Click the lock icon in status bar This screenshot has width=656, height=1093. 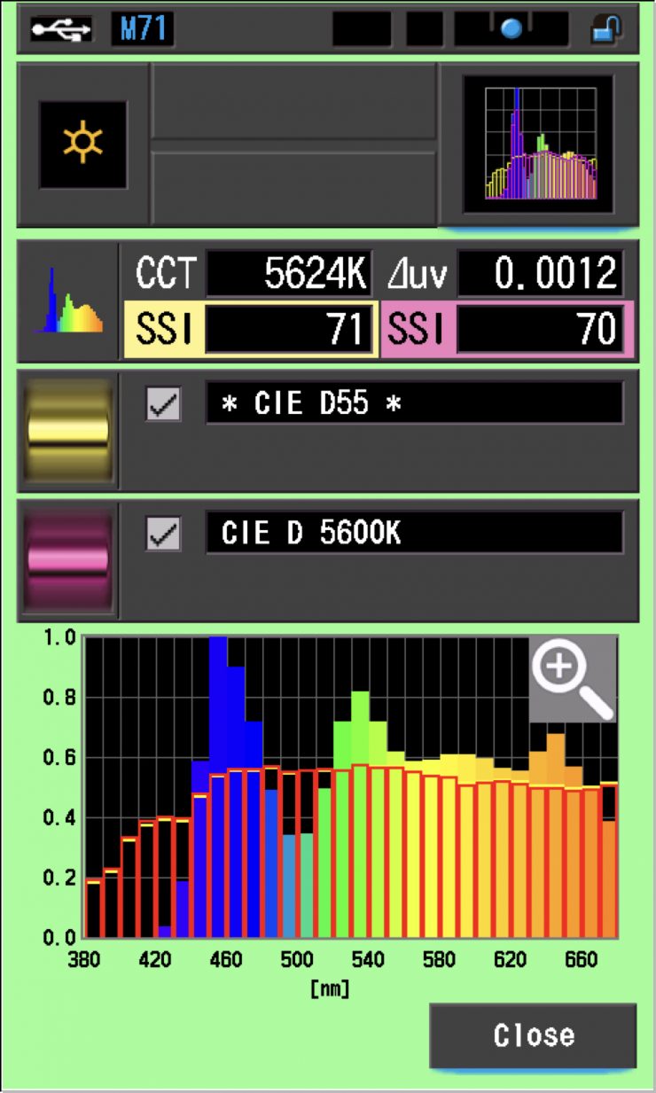(606, 29)
